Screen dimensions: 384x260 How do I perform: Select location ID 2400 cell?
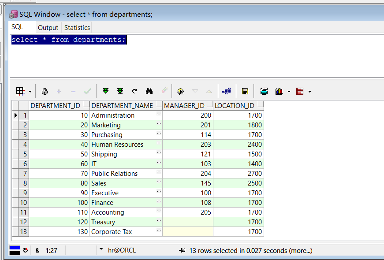point(239,145)
